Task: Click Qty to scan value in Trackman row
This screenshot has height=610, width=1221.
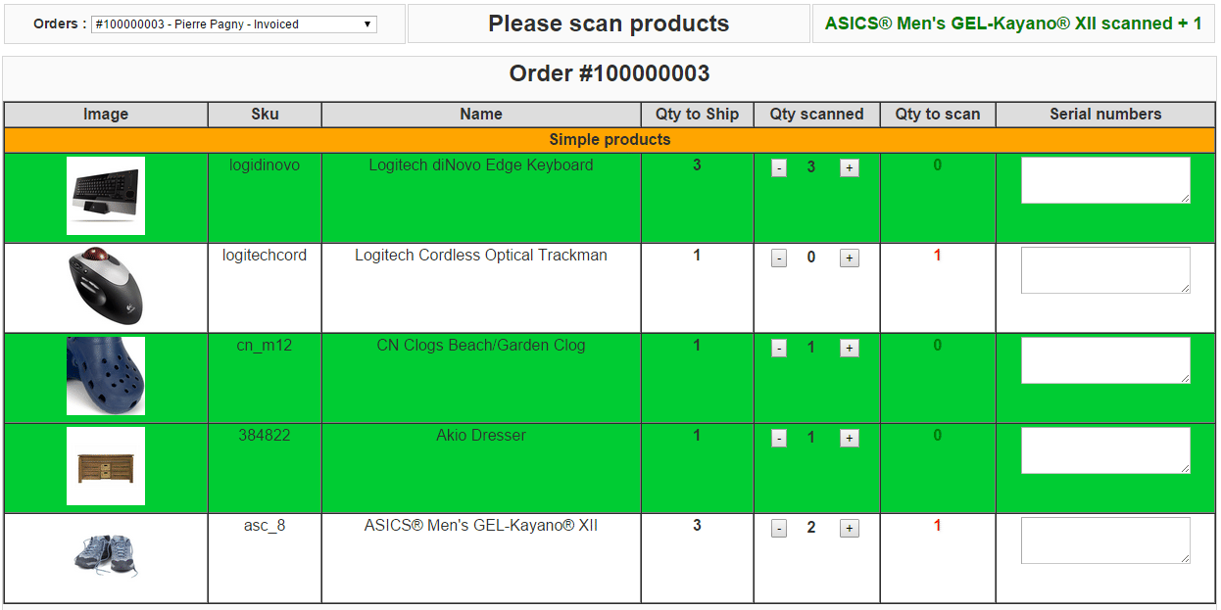Action: click(x=938, y=256)
